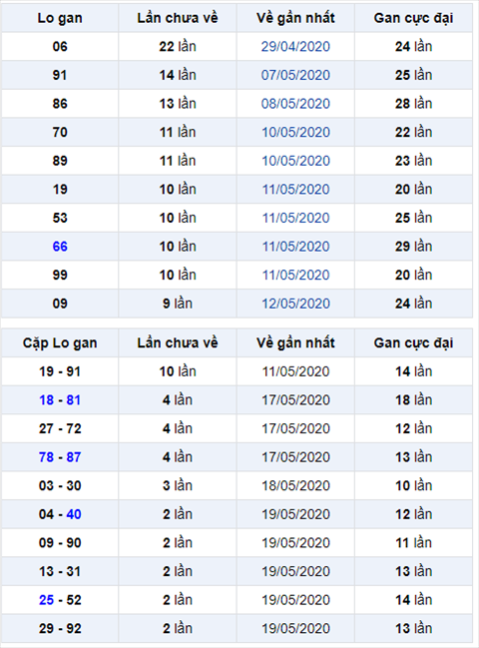Open the 07/05/2020 date link

coord(295,75)
